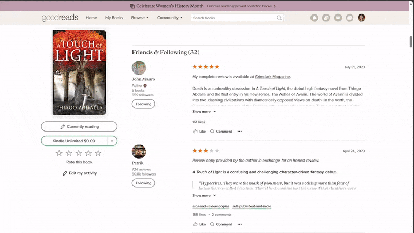Rate this book three stars
The width and height of the screenshot is (414, 233).
click(x=79, y=153)
